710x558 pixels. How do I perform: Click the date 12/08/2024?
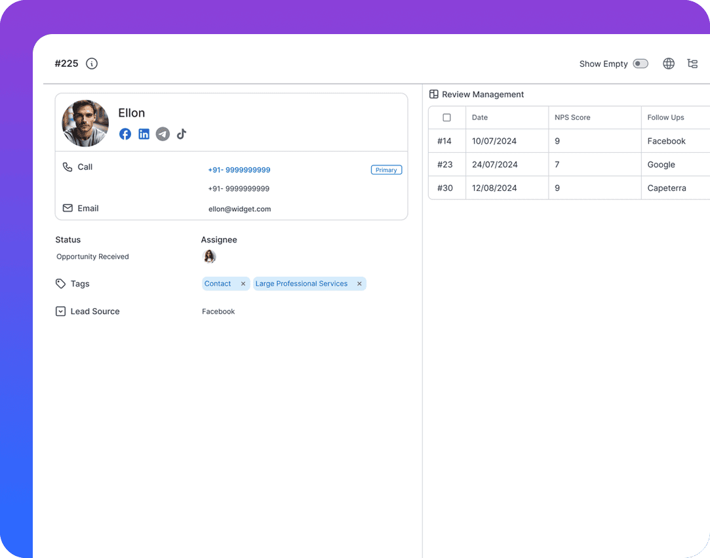coord(494,188)
